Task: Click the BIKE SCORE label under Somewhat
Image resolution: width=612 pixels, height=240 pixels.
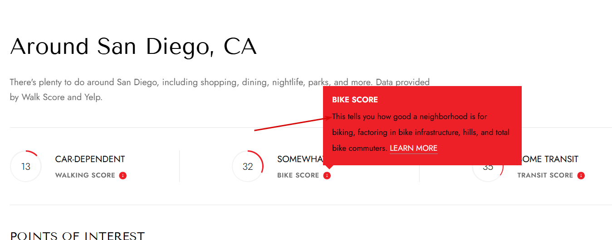Action: pyautogui.click(x=298, y=175)
